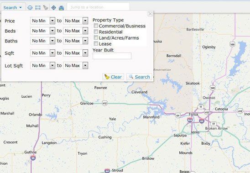
Task: Click Tryon label on the map
Action: pyautogui.click(x=83, y=153)
